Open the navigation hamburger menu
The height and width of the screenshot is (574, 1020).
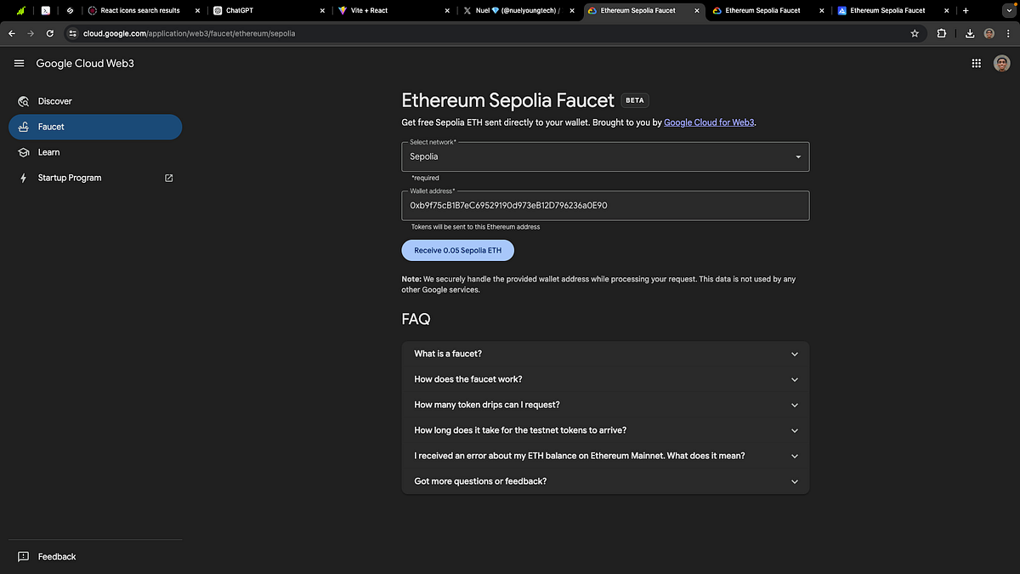click(19, 63)
